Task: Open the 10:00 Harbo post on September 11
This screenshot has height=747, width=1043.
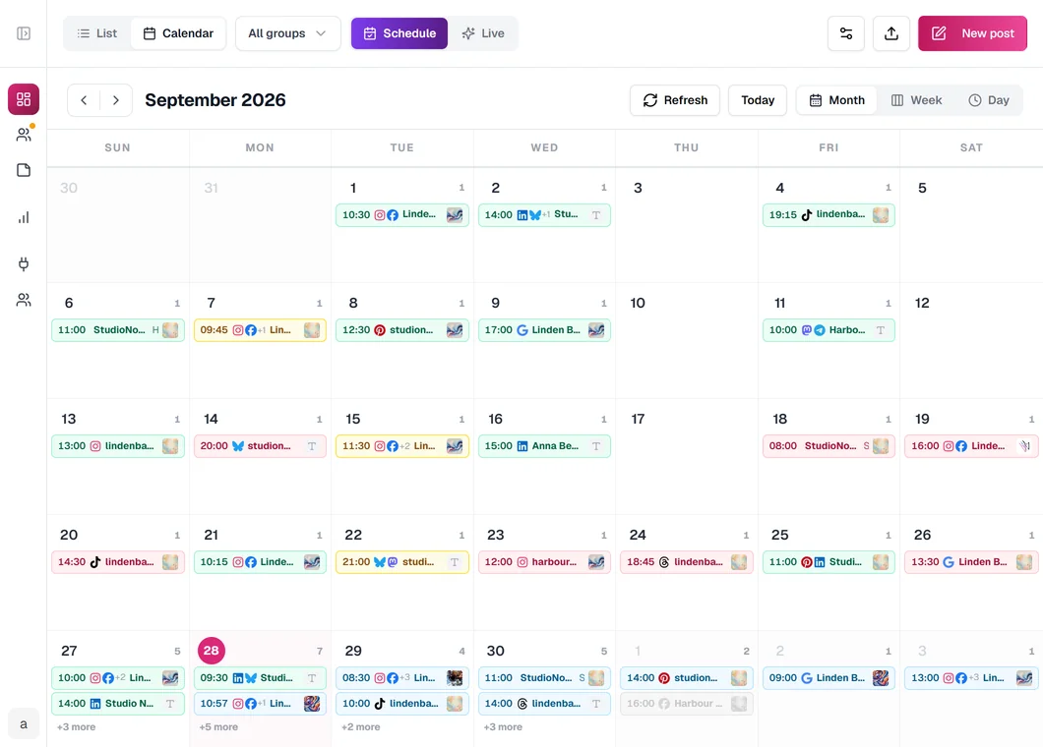Action: point(828,329)
